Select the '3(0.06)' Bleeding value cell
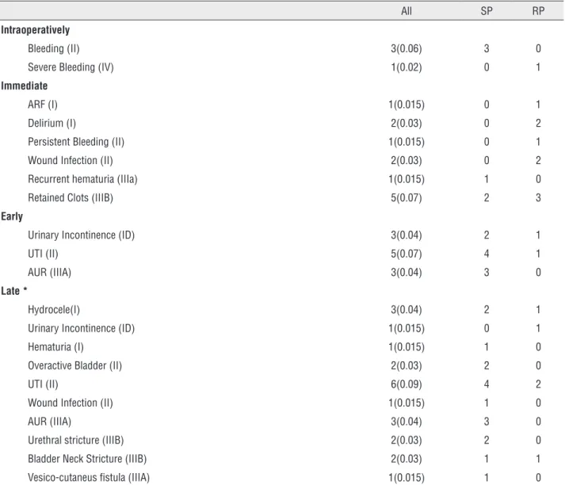The height and width of the screenshot is (485, 565). pos(406,48)
